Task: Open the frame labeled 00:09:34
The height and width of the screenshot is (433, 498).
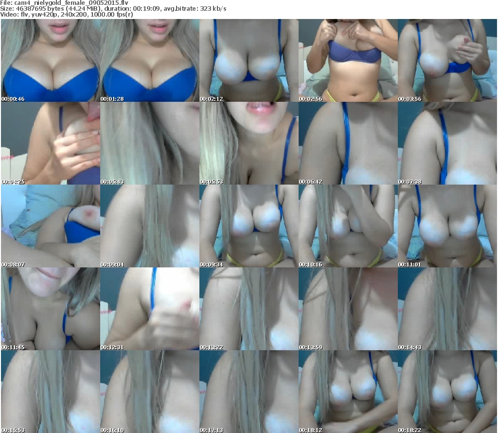Action: point(249,226)
